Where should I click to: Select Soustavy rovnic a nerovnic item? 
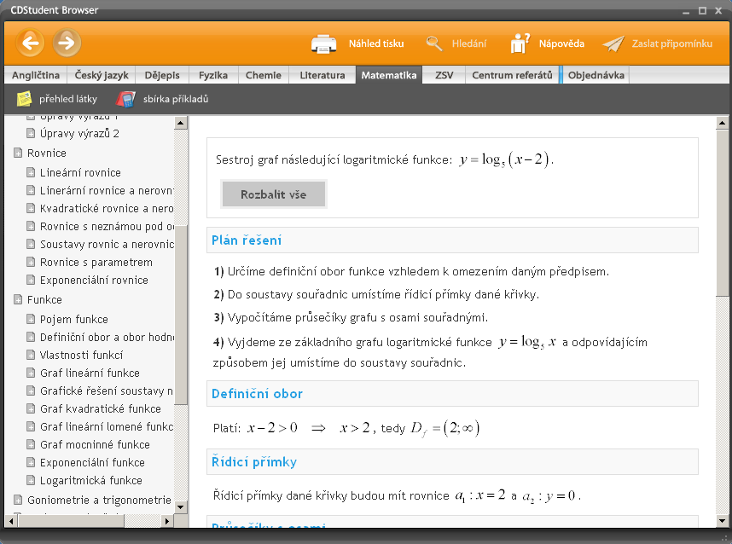[x=107, y=244]
